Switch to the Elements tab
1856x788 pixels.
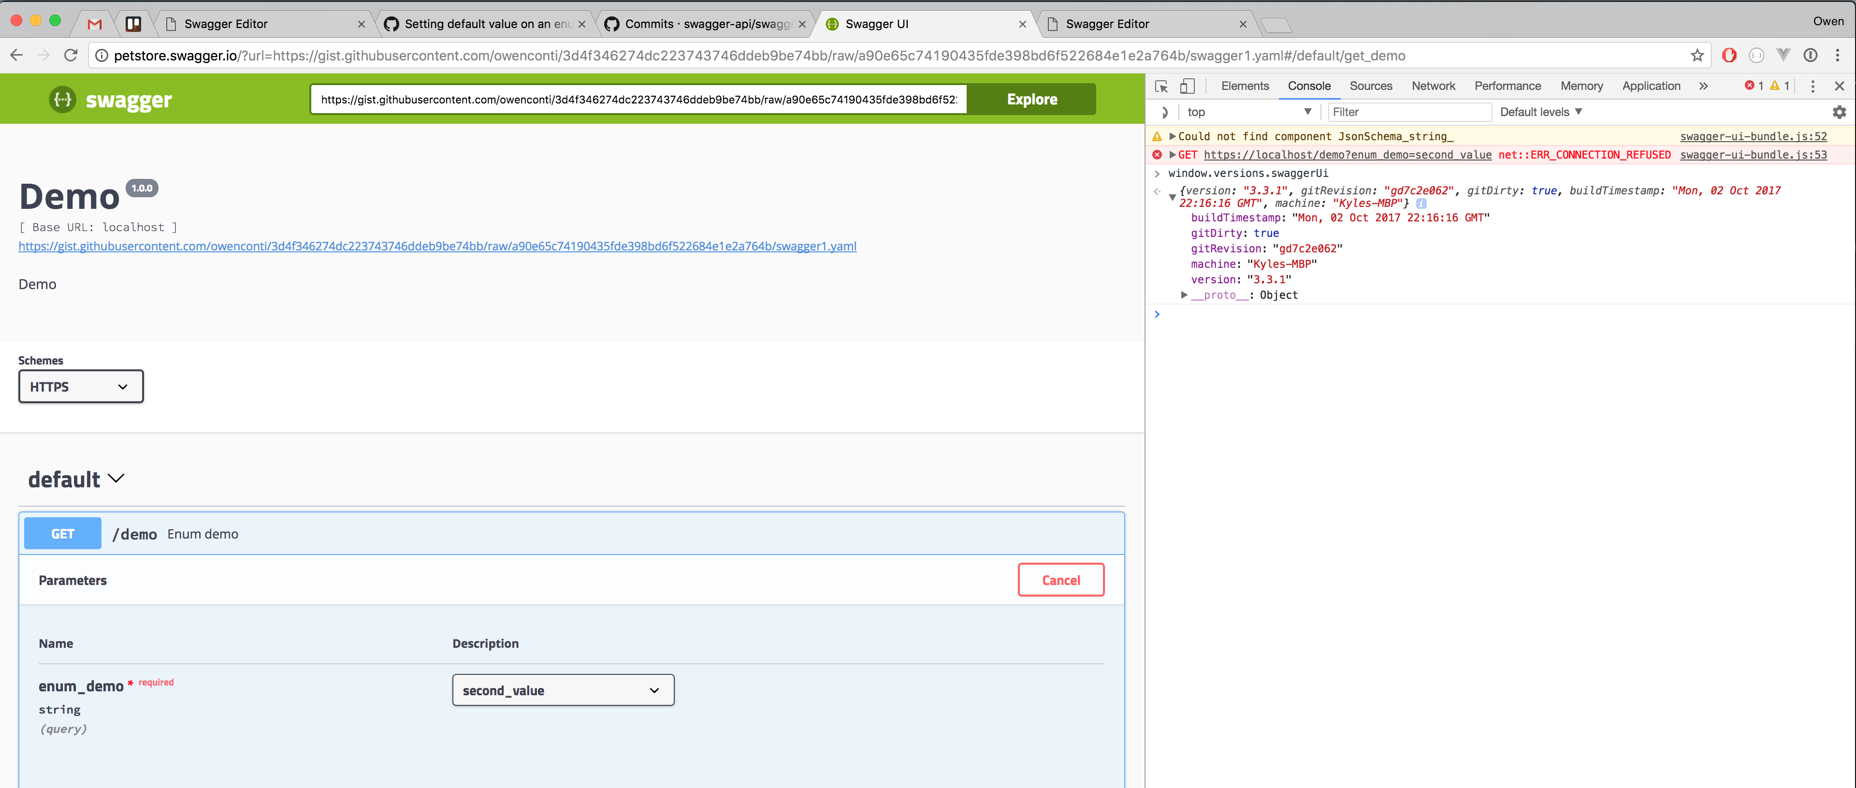click(x=1244, y=87)
